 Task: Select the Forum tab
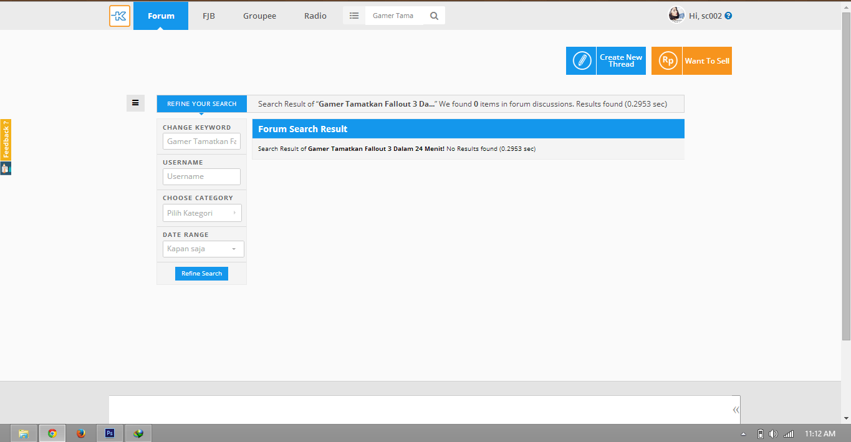coord(161,16)
